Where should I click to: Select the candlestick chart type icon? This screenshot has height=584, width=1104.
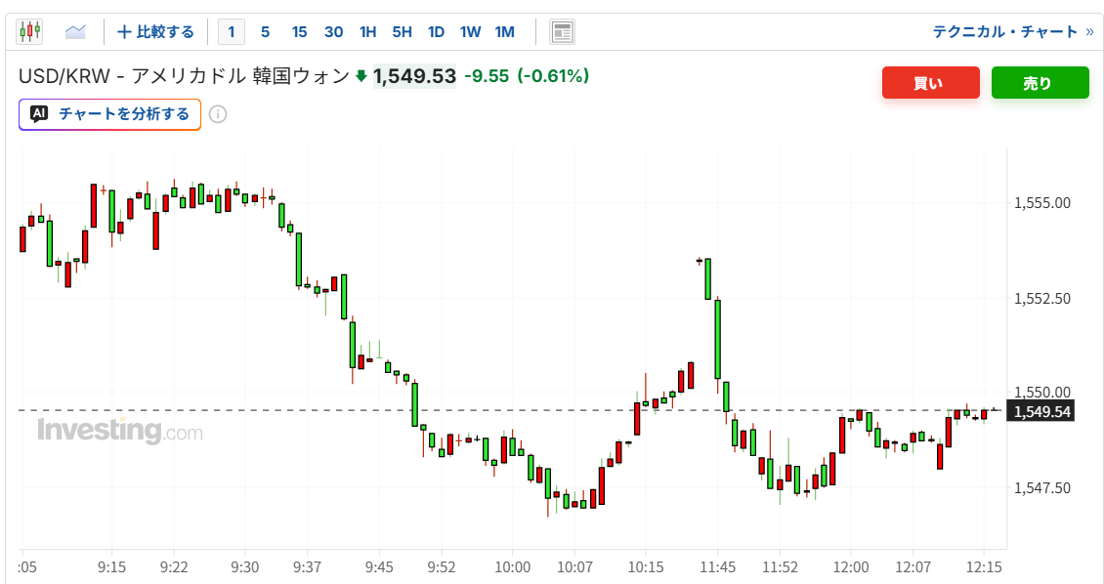[29, 31]
